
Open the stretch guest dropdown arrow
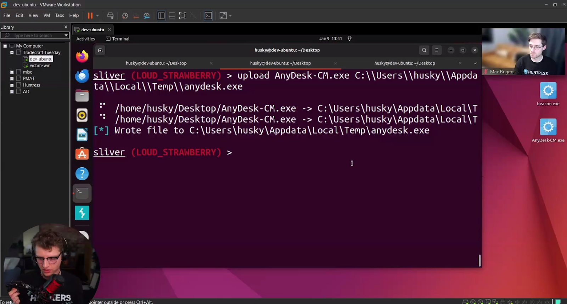click(x=230, y=16)
